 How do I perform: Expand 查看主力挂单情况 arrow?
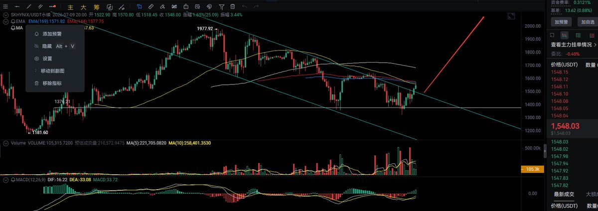595,45
